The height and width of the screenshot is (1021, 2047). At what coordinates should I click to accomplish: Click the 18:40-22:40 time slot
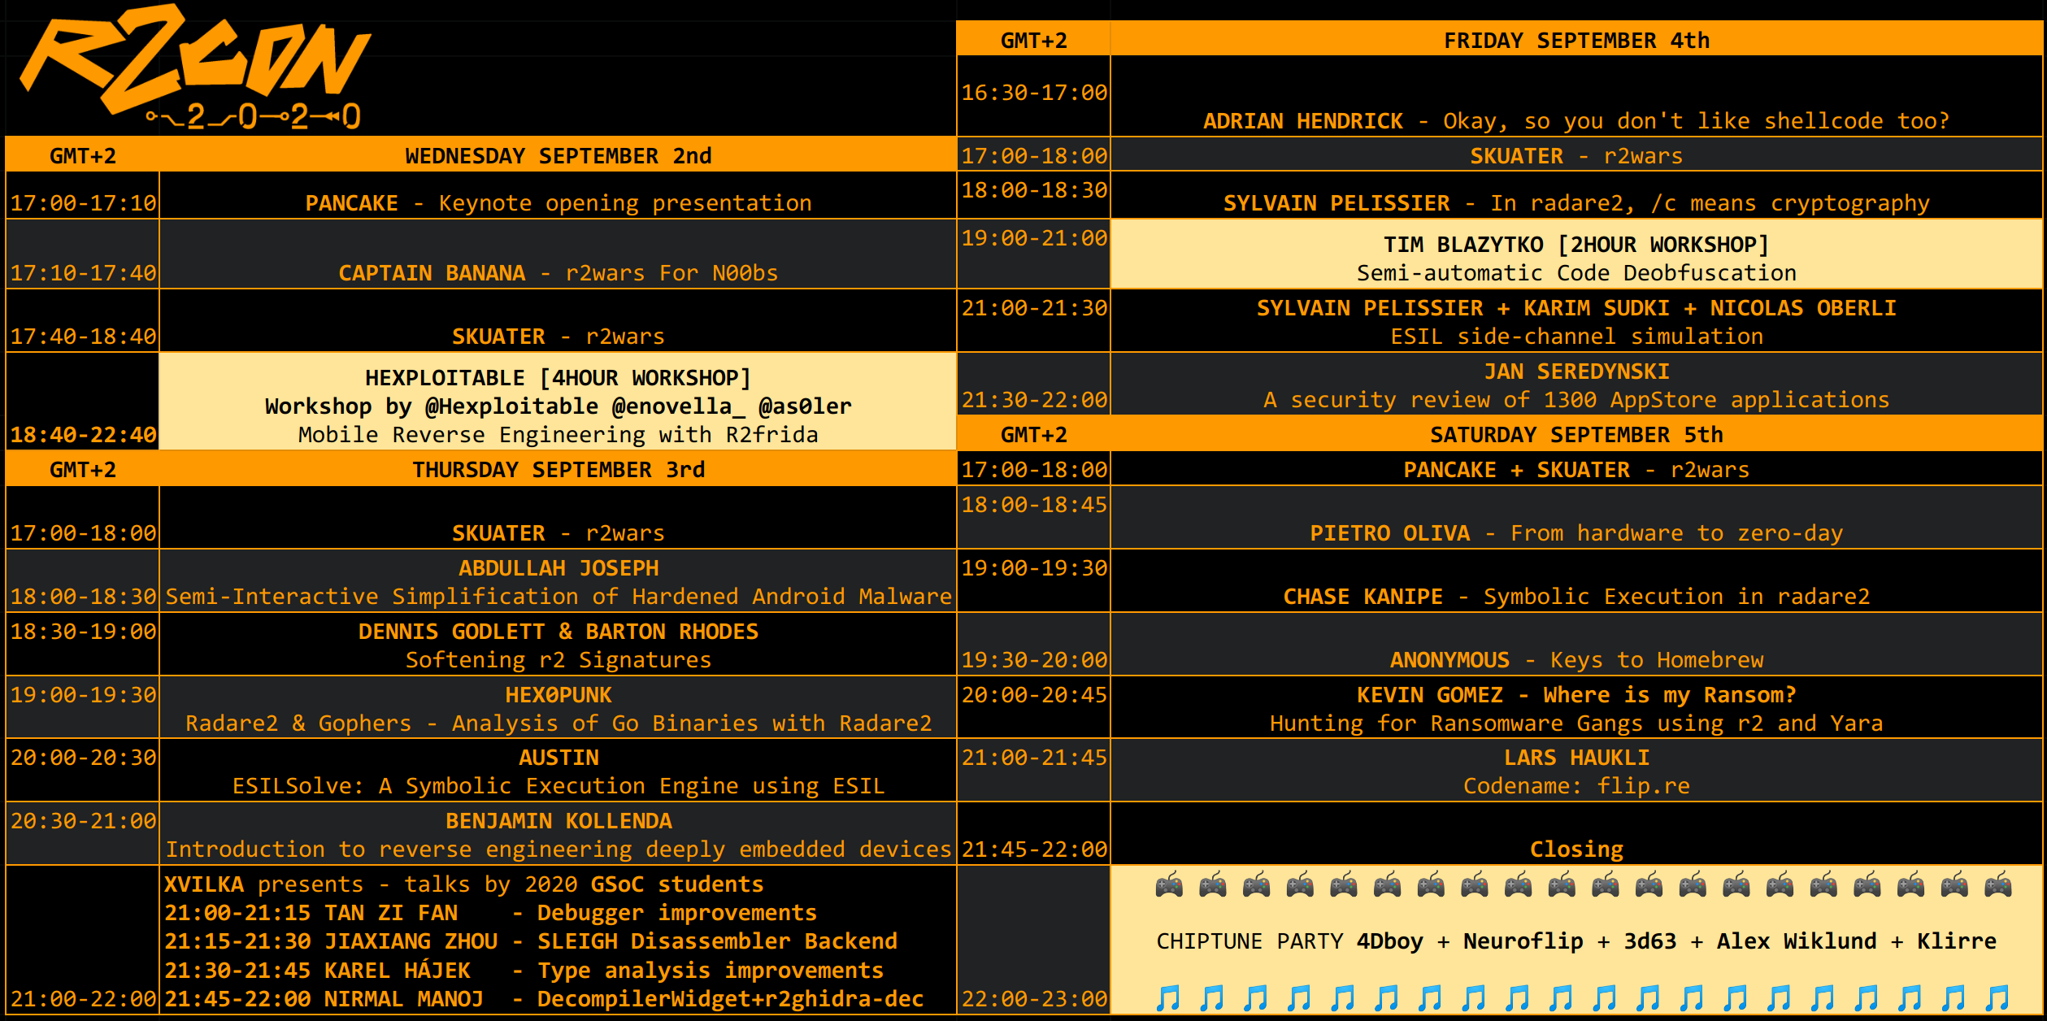83,434
